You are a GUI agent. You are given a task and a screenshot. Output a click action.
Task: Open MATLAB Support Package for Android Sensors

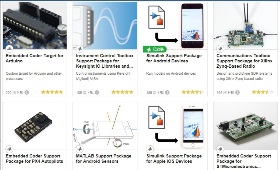[x=103, y=159]
